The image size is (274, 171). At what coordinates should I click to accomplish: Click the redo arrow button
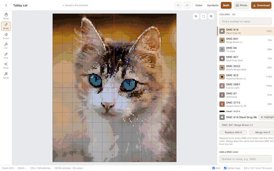pyautogui.click(x=187, y=5)
